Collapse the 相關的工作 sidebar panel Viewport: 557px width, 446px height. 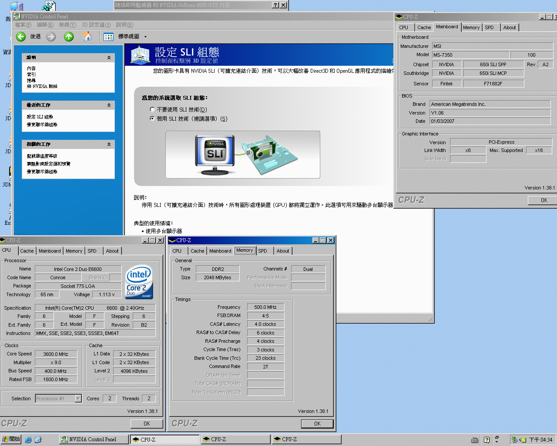tap(109, 144)
